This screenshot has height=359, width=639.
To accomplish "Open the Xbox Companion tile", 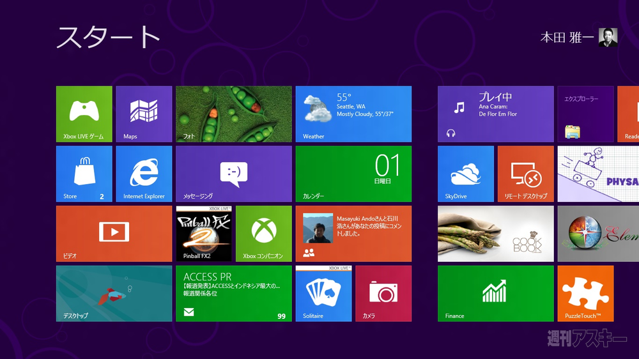I will [264, 234].
